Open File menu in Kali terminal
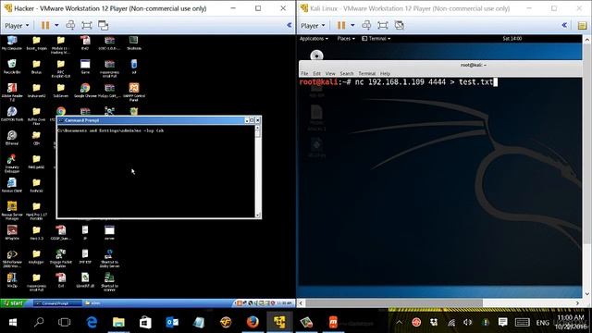This screenshot has height=333, width=592. 304,73
